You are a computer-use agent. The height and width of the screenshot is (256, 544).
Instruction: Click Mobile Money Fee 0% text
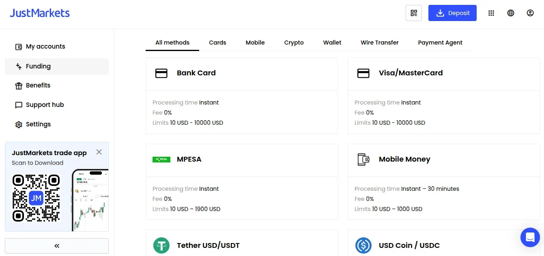[x=364, y=199]
